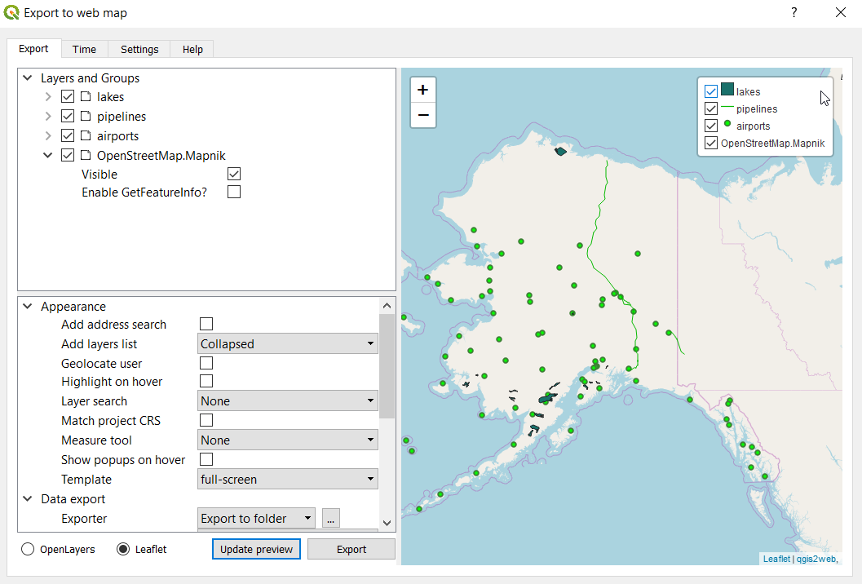Expand the pipelines layer options
The width and height of the screenshot is (862, 584).
48,116
